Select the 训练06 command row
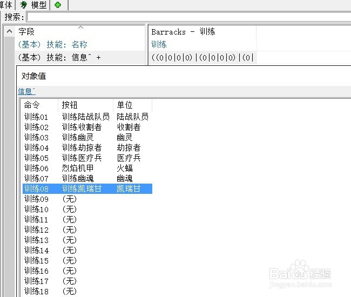This screenshot has width=351, height=297. [x=36, y=168]
